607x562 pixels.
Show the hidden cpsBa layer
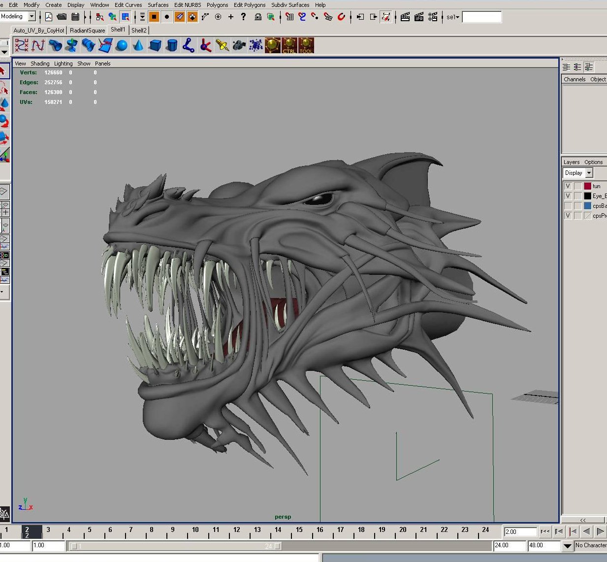(x=568, y=206)
